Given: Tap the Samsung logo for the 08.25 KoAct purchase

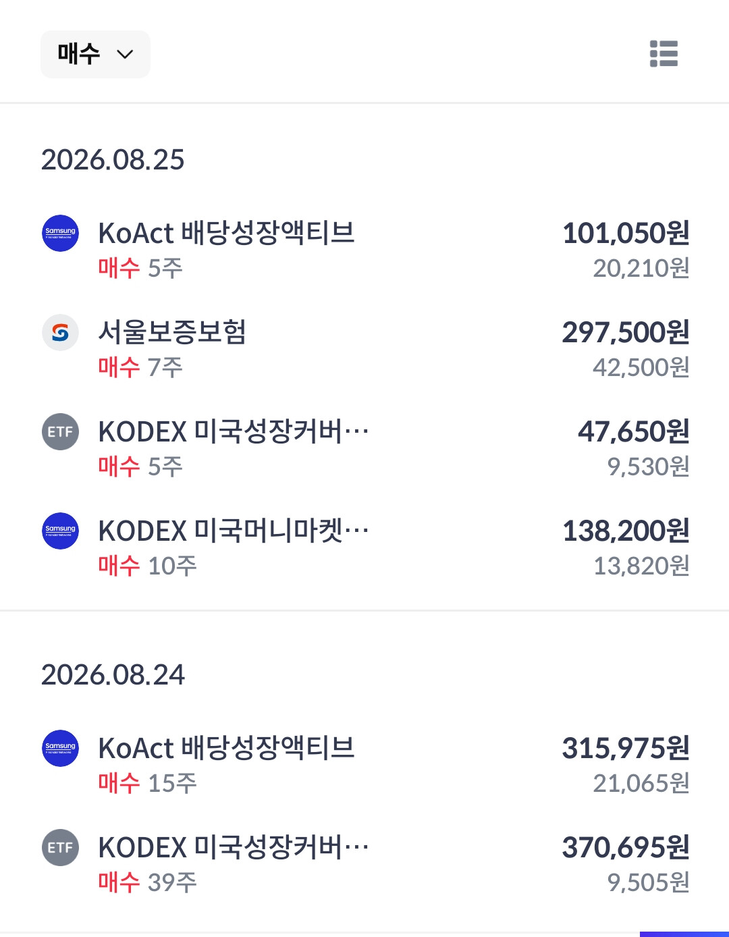Looking at the screenshot, I should coord(61,233).
